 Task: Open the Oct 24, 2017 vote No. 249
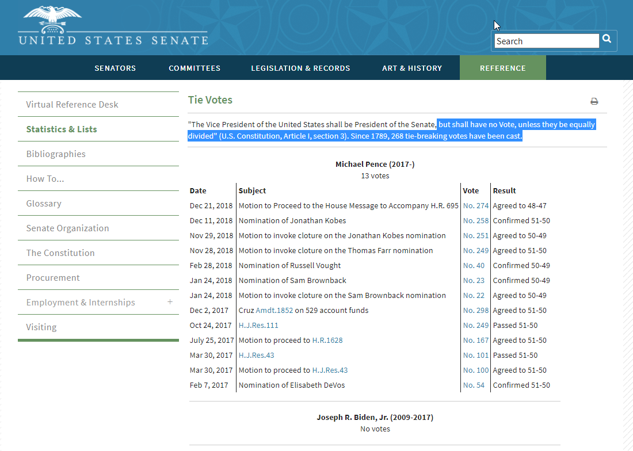(x=475, y=325)
